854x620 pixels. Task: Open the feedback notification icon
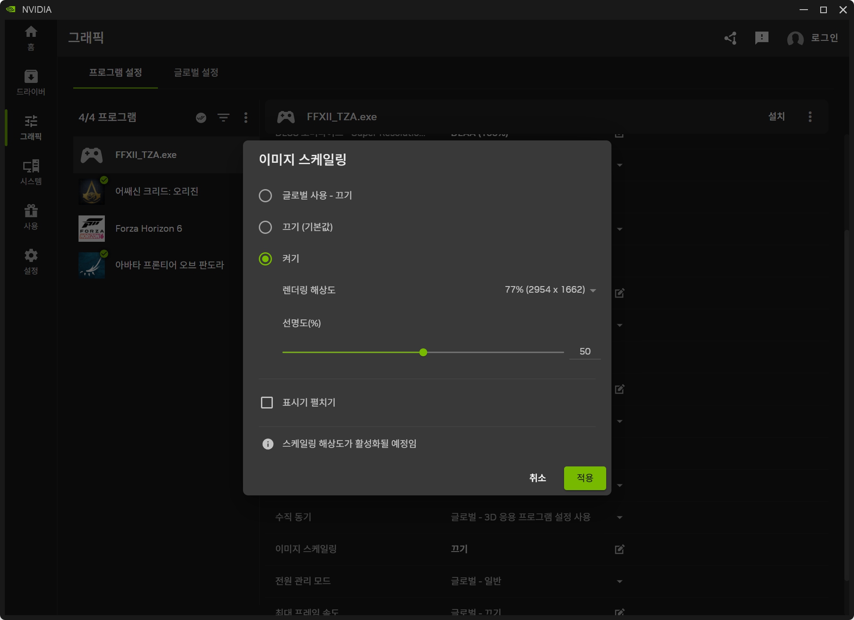(x=762, y=38)
